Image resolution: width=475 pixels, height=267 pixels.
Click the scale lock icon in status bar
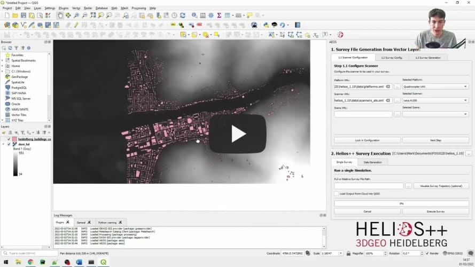pyautogui.click(x=348, y=253)
